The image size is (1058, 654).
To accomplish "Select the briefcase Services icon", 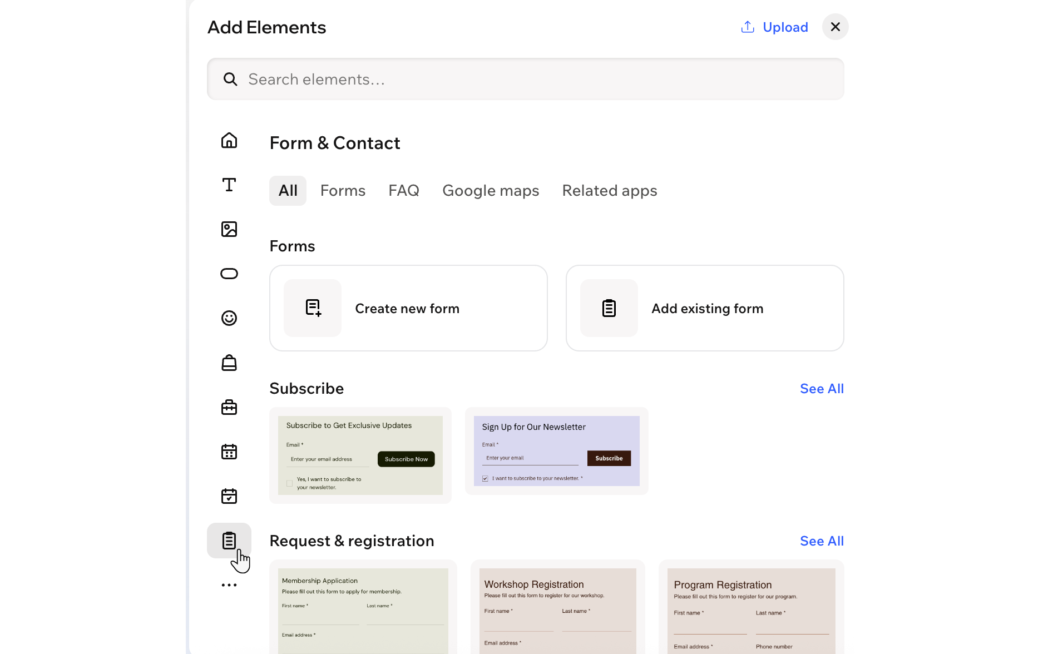I will (x=229, y=407).
